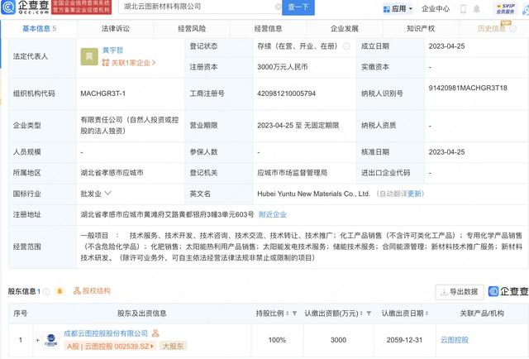Select organization code MACHGR3T-1
The width and height of the screenshot is (529, 359).
102,93
